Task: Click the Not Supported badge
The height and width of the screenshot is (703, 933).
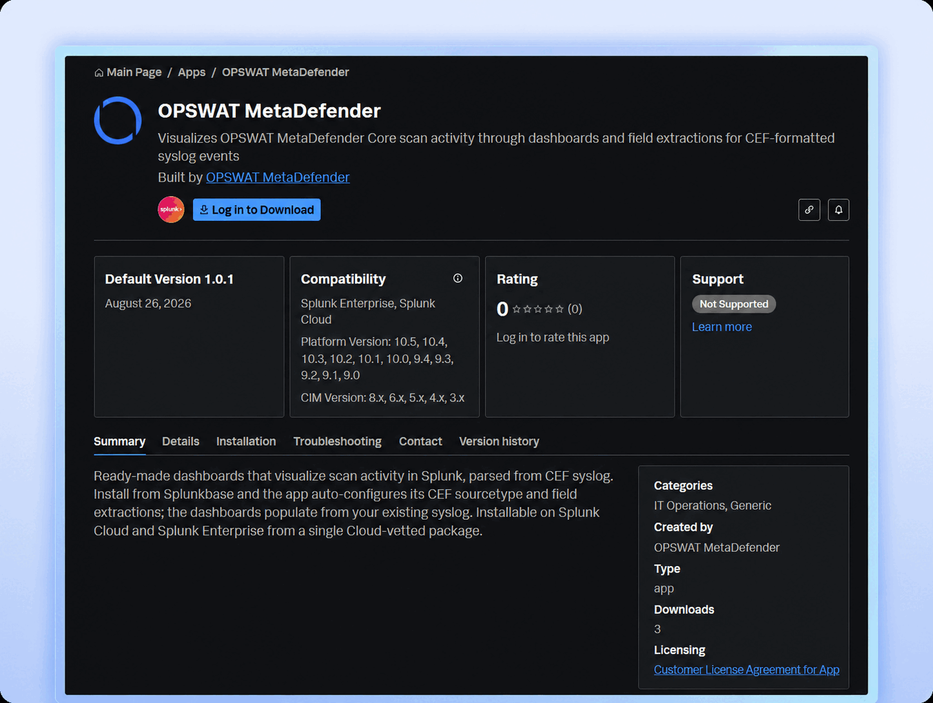Action: pos(733,304)
